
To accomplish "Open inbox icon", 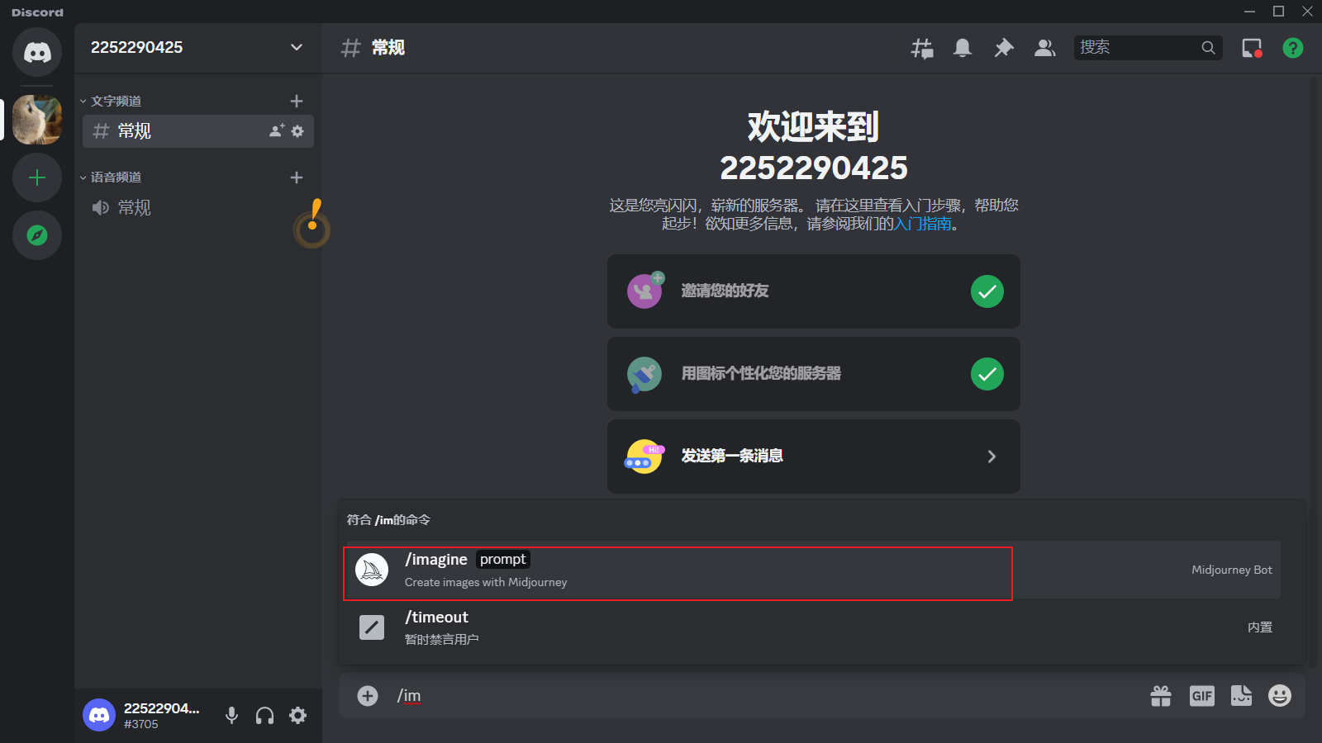I will 1252,48.
